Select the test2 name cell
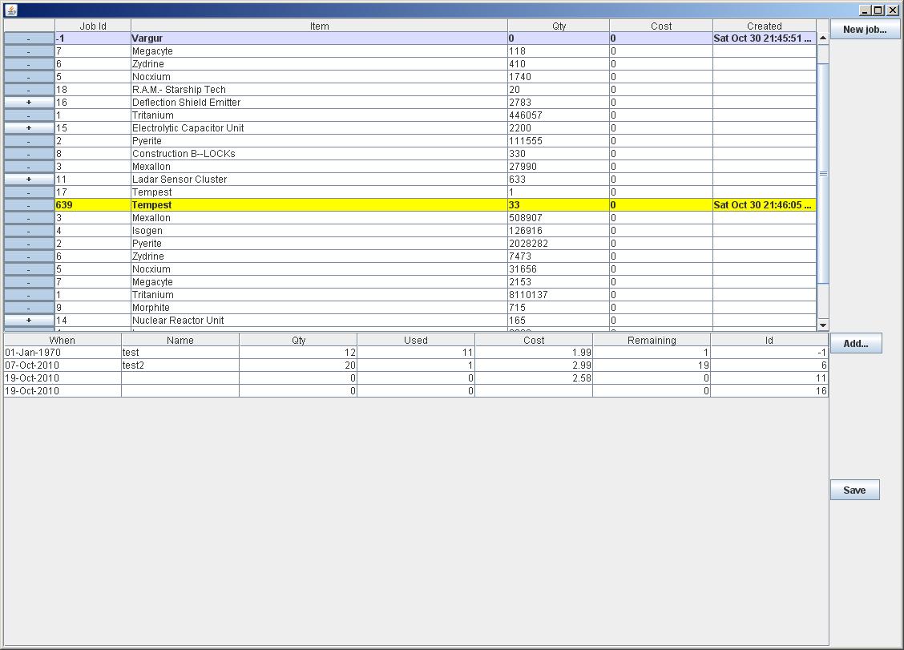This screenshot has width=904, height=650. point(180,365)
